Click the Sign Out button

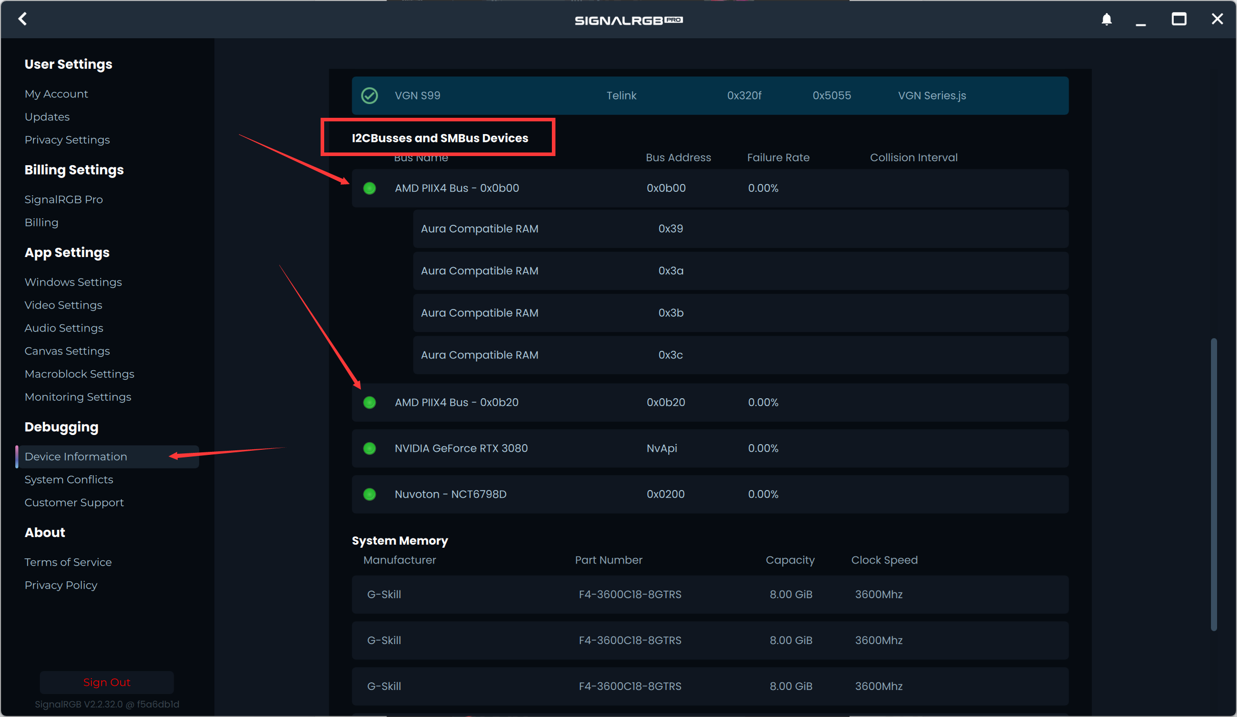coord(107,682)
